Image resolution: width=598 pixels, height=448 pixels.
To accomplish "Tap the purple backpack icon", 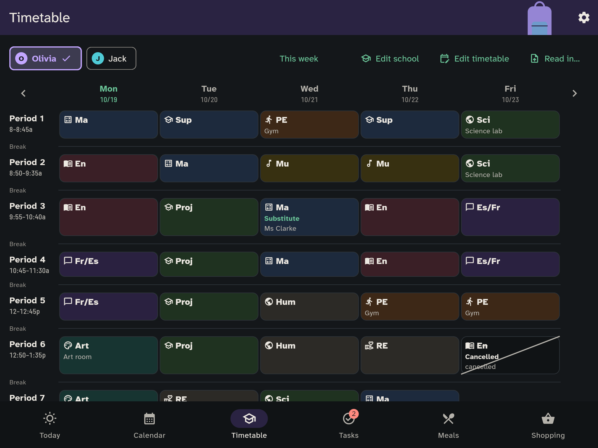I will pos(539,18).
